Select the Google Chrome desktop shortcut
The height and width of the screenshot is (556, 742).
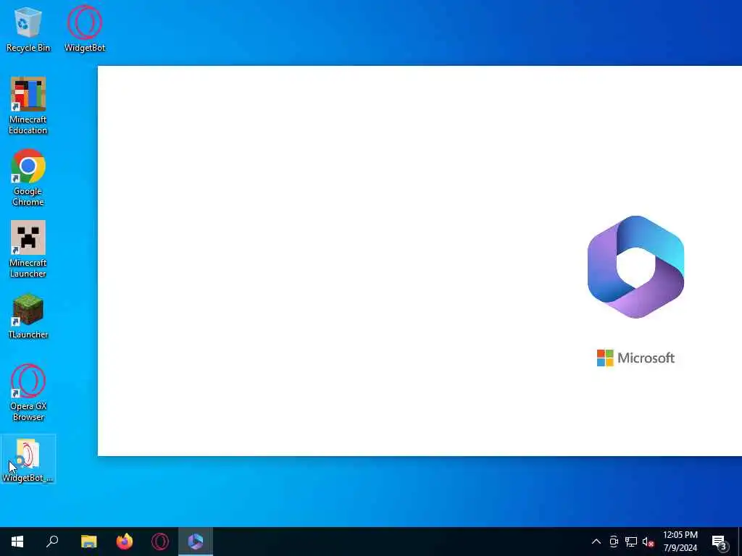coord(28,177)
